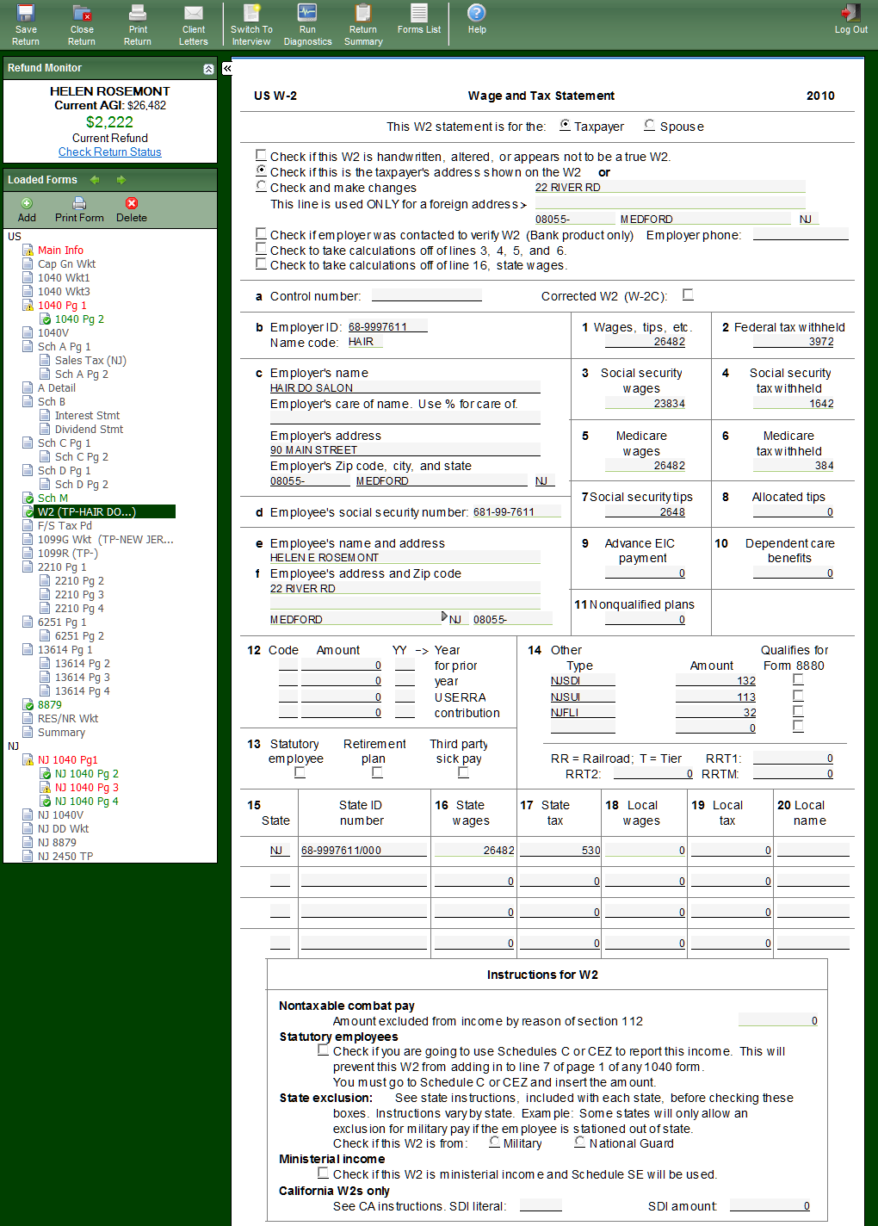Screen dimensions: 878x1226
Task: Check the handwritten W2 checkbox
Action: pyautogui.click(x=261, y=156)
